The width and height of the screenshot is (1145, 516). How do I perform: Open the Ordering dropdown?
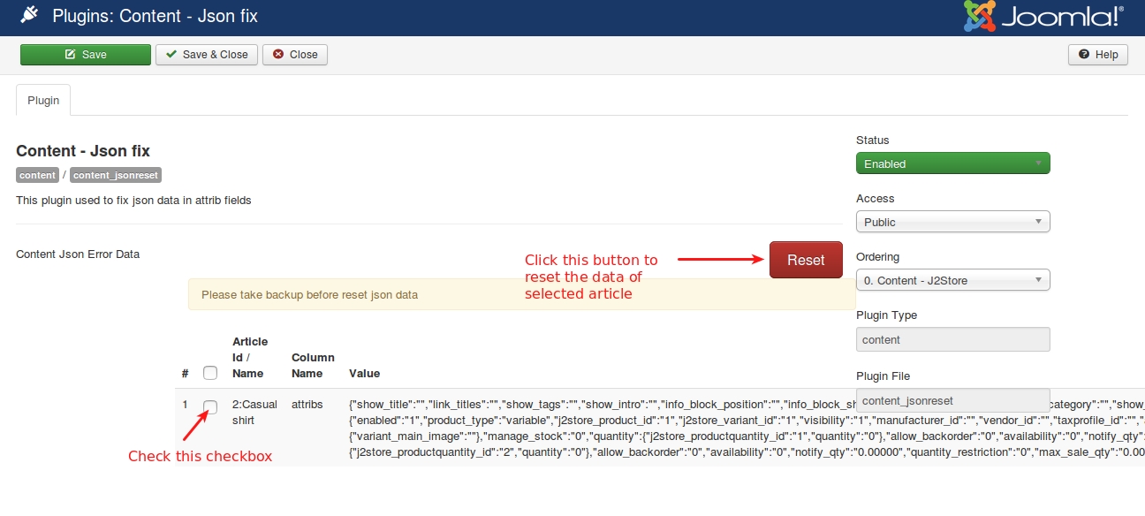(x=952, y=280)
